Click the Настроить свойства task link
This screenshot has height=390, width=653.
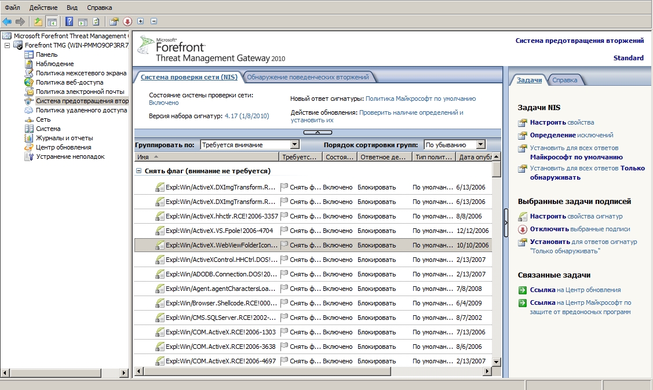click(x=562, y=122)
